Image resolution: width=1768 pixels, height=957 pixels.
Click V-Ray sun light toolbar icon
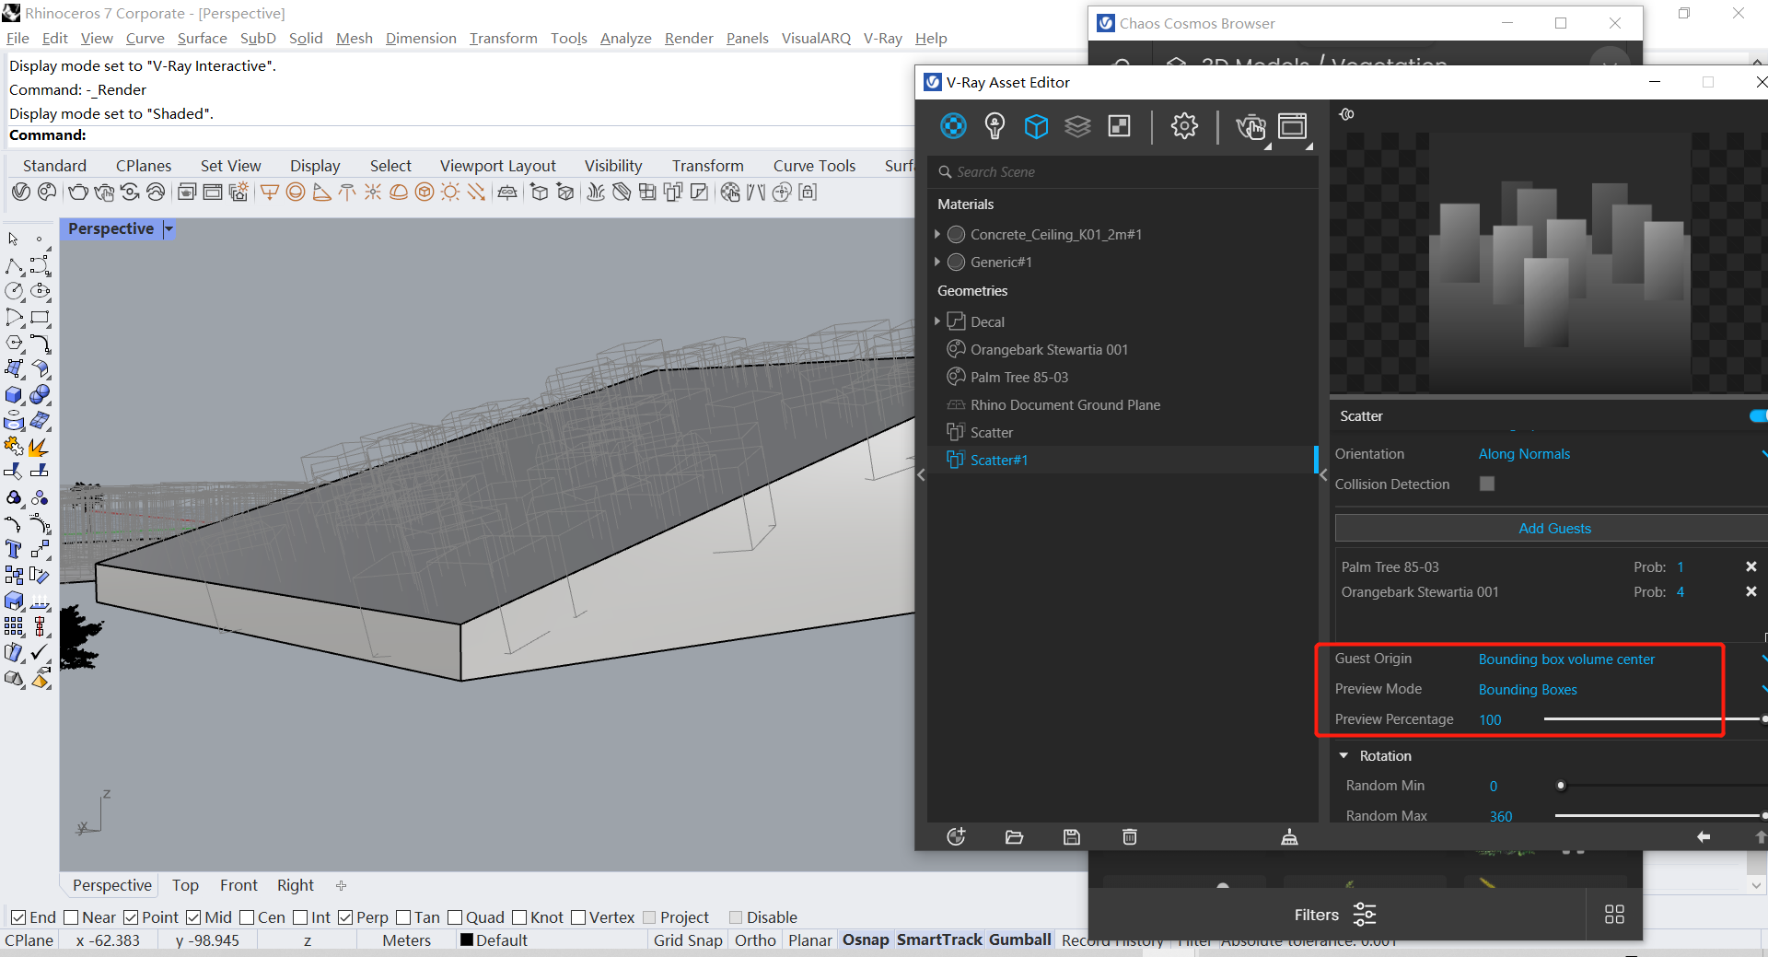[450, 192]
